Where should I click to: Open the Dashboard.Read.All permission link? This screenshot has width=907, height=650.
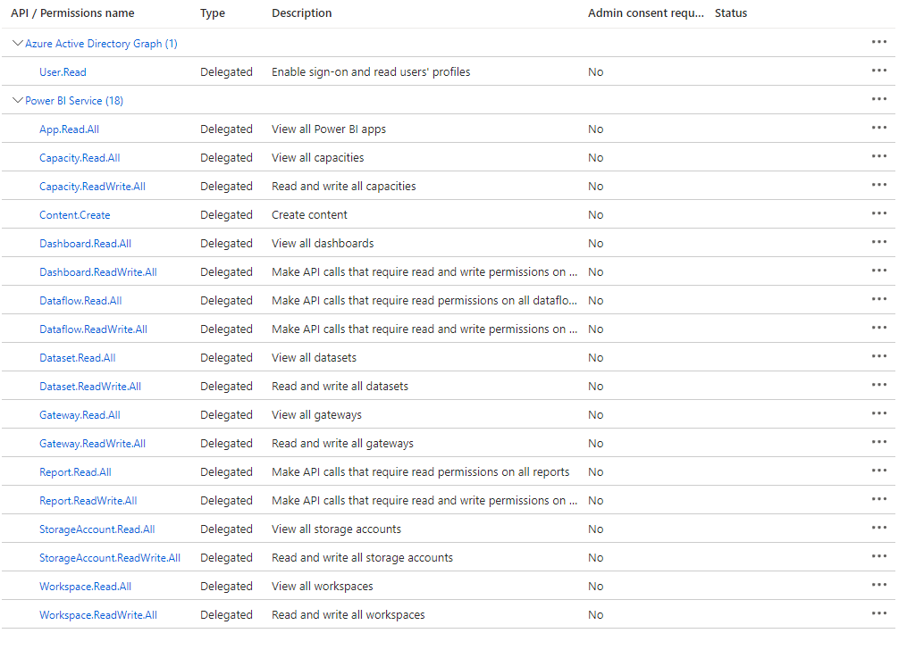85,244
